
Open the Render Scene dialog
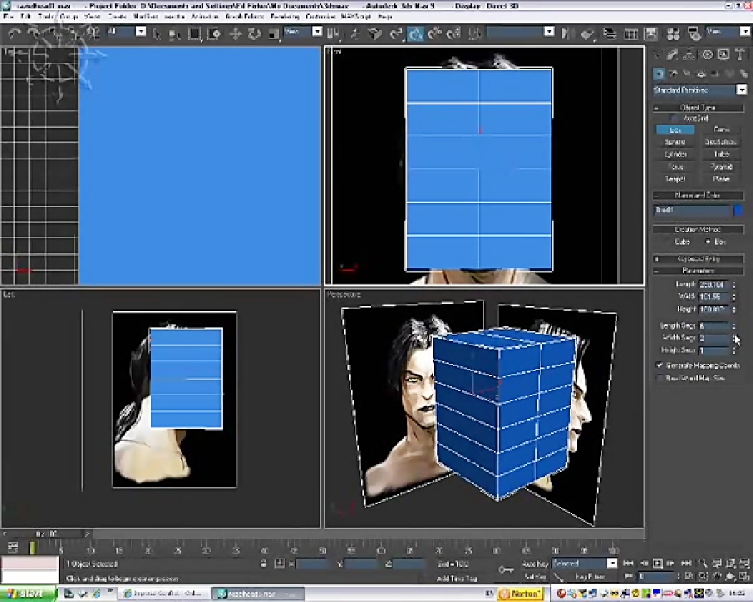click(x=694, y=33)
